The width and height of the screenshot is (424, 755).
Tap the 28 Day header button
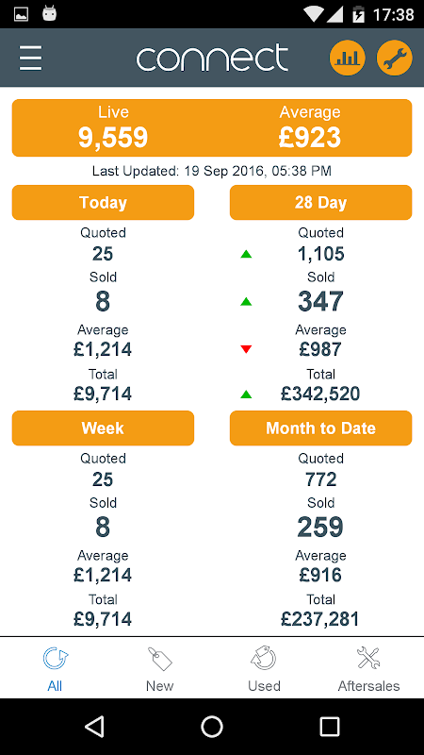320,203
